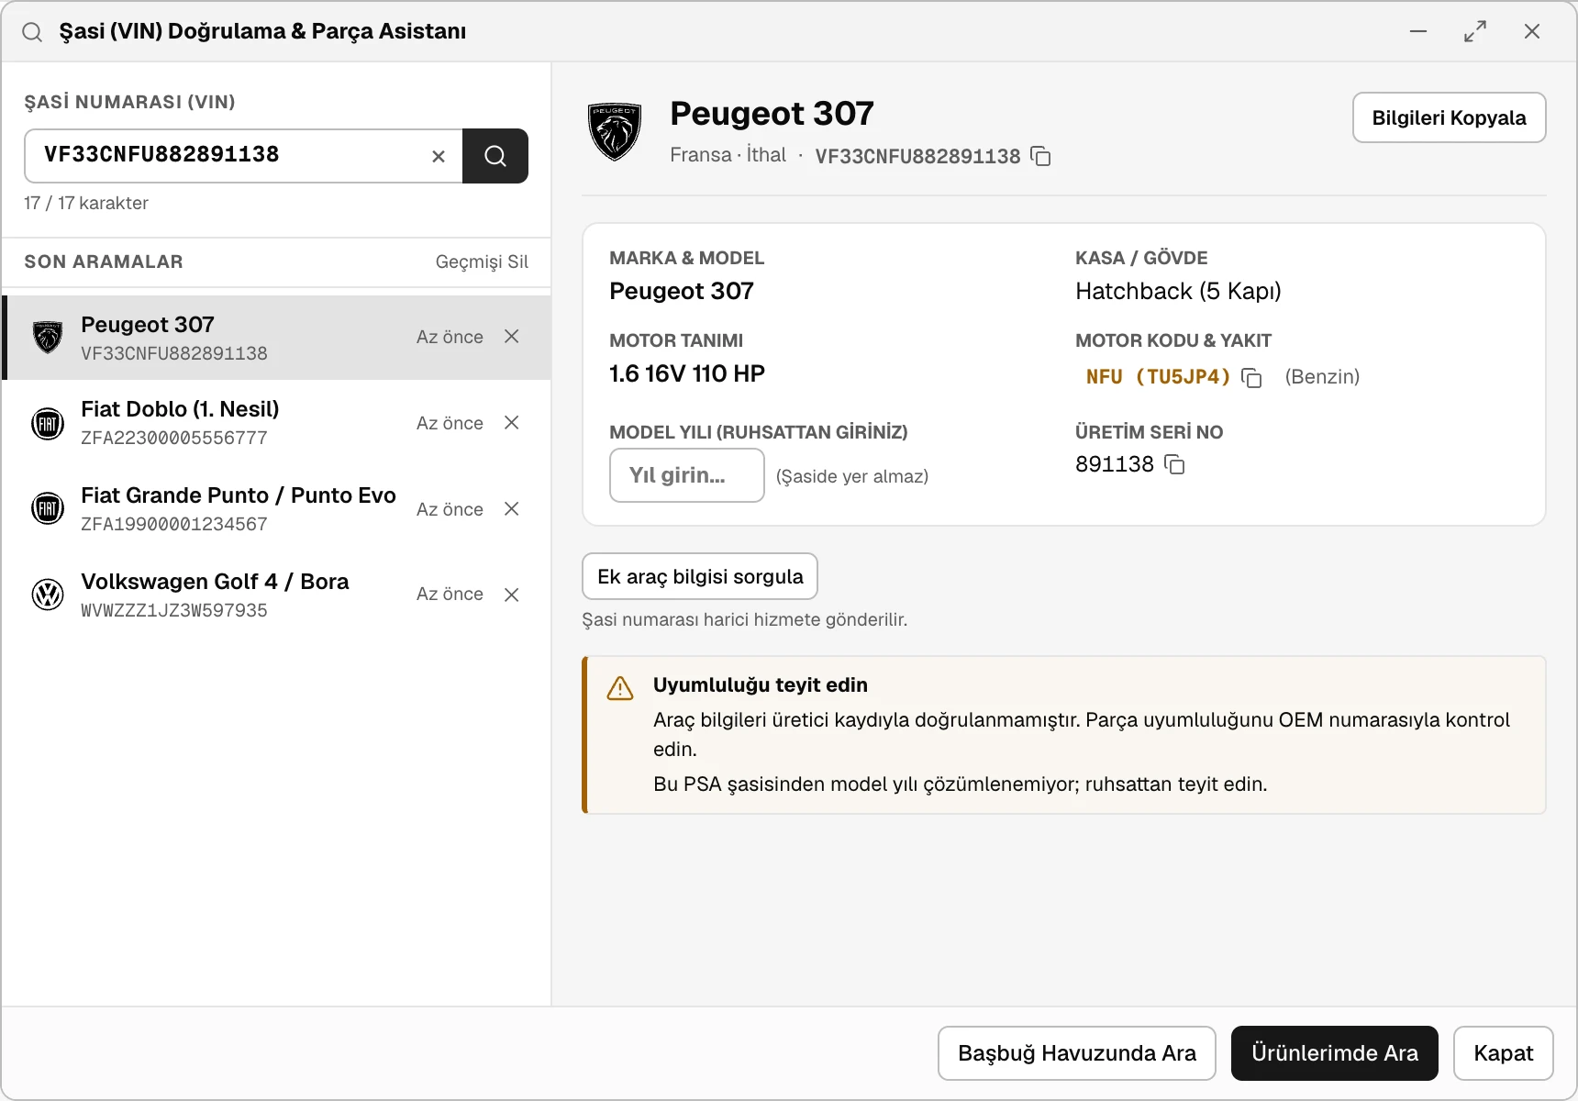Click the Peugeot logo in the vehicle header

[x=615, y=131]
